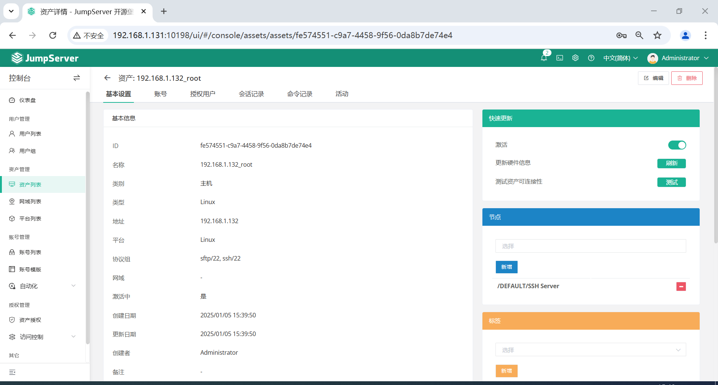
Task: Open the 标签 select dropdown
Action: [x=590, y=350]
